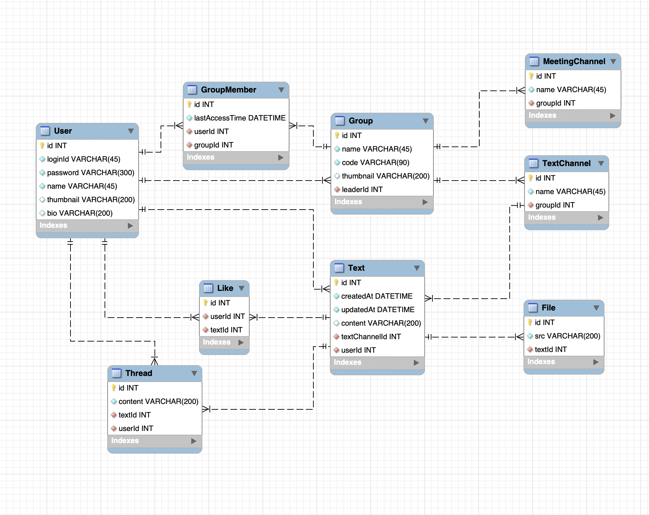This screenshot has height=515, width=649.
Task: Click the User table icon
Action: tap(45, 131)
